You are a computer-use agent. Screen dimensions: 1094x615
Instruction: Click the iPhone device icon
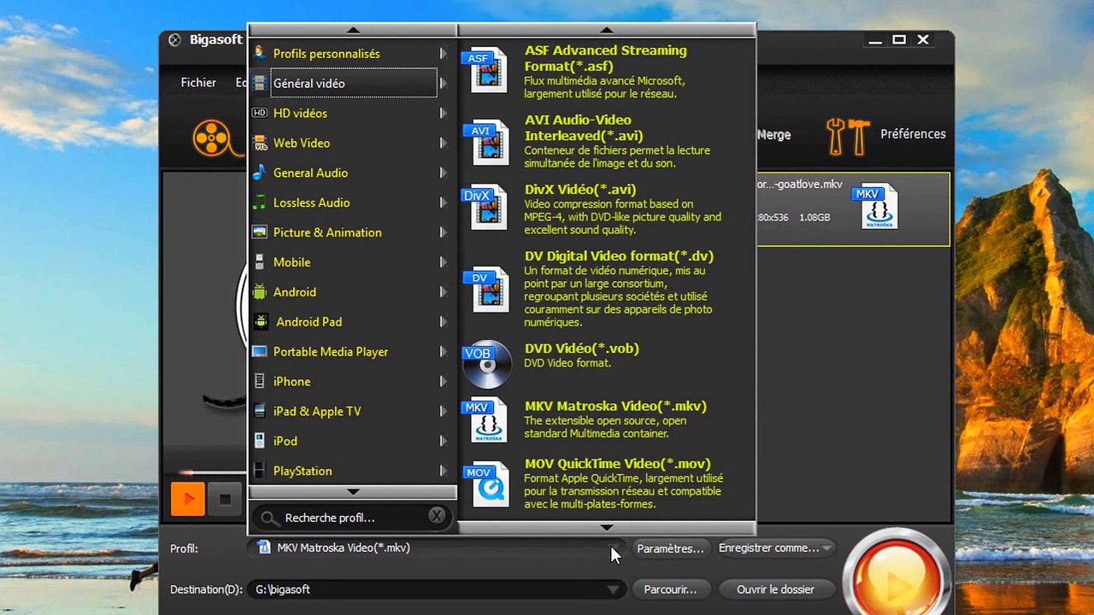coord(259,381)
